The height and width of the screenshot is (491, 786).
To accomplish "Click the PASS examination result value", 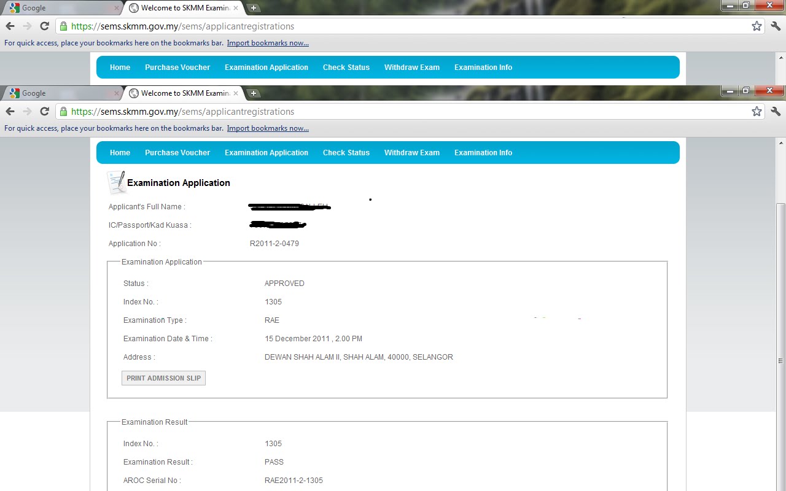I will [x=274, y=462].
